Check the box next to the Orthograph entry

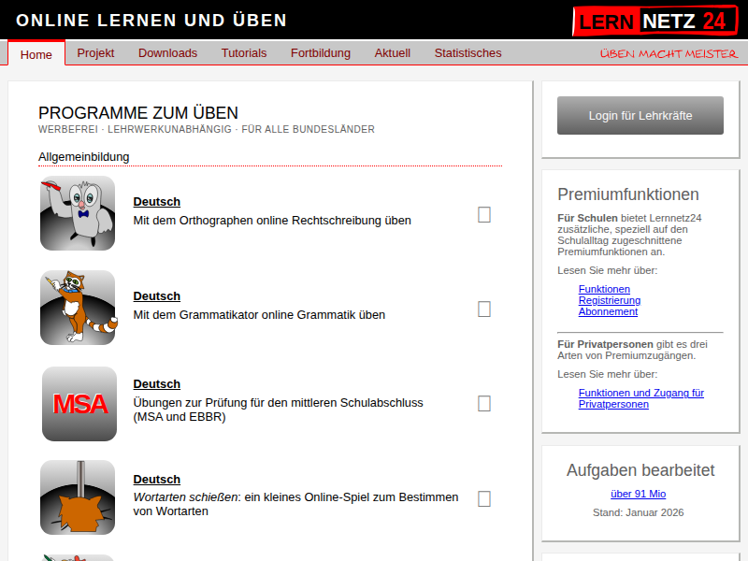tap(484, 215)
